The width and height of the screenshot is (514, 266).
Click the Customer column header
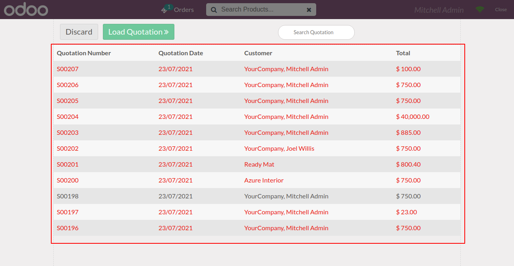(x=258, y=53)
